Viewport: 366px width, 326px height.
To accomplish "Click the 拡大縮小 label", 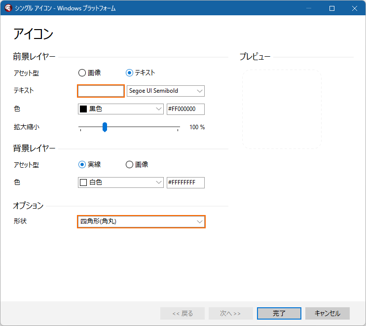I will click(26, 127).
